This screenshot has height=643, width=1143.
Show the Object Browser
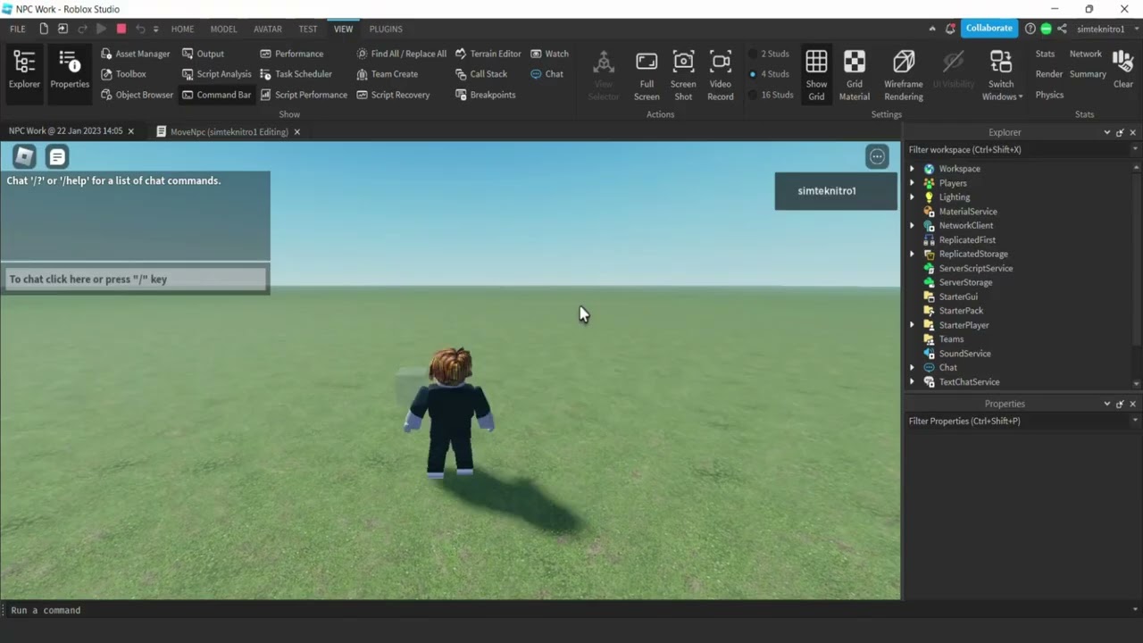click(137, 95)
